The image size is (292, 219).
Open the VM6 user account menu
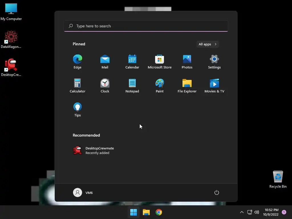(x=83, y=192)
